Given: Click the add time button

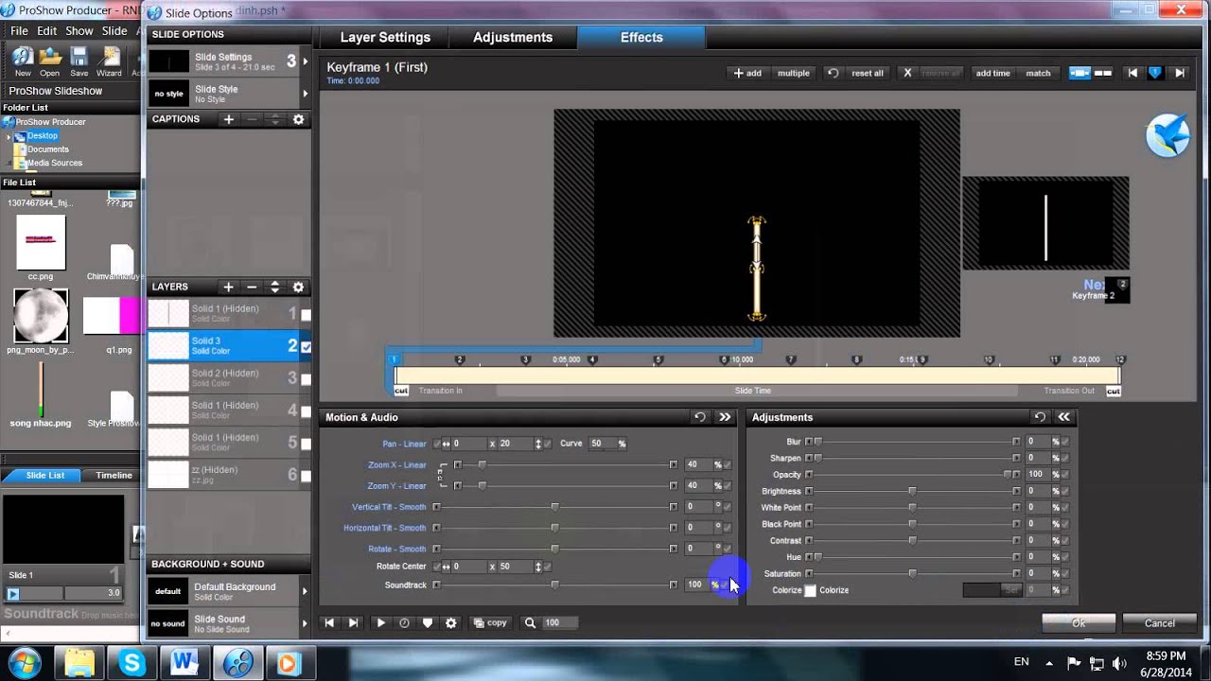Looking at the screenshot, I should coord(992,73).
